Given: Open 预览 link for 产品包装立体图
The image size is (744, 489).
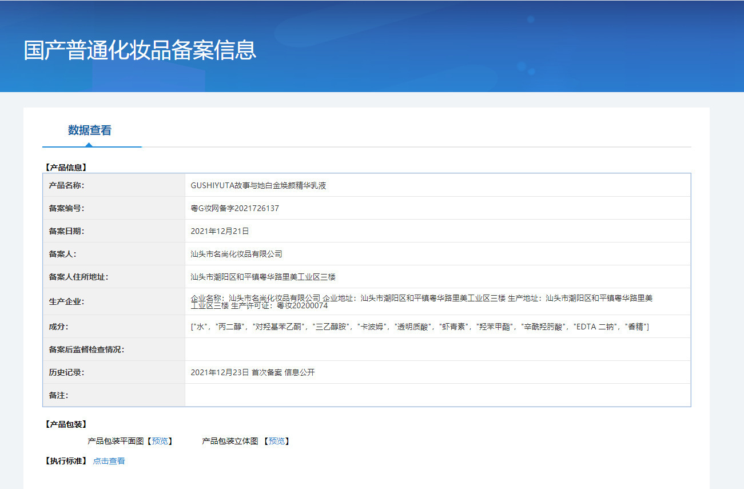Looking at the screenshot, I should pyautogui.click(x=277, y=441).
